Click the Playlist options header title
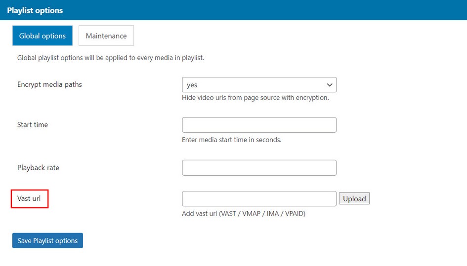This screenshot has width=467, height=266. point(35,10)
